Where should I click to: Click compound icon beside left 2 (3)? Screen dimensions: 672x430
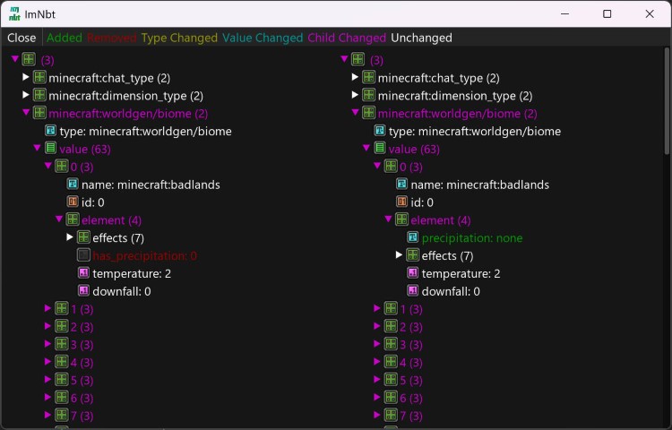(62, 326)
